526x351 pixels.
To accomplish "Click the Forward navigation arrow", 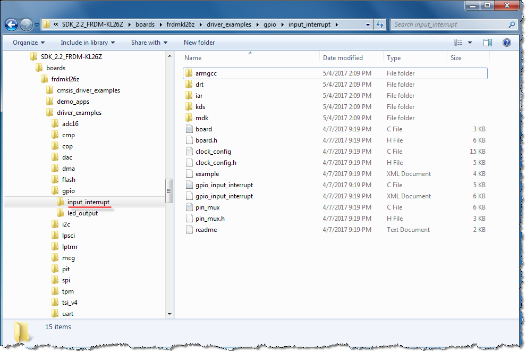I will click(x=26, y=24).
